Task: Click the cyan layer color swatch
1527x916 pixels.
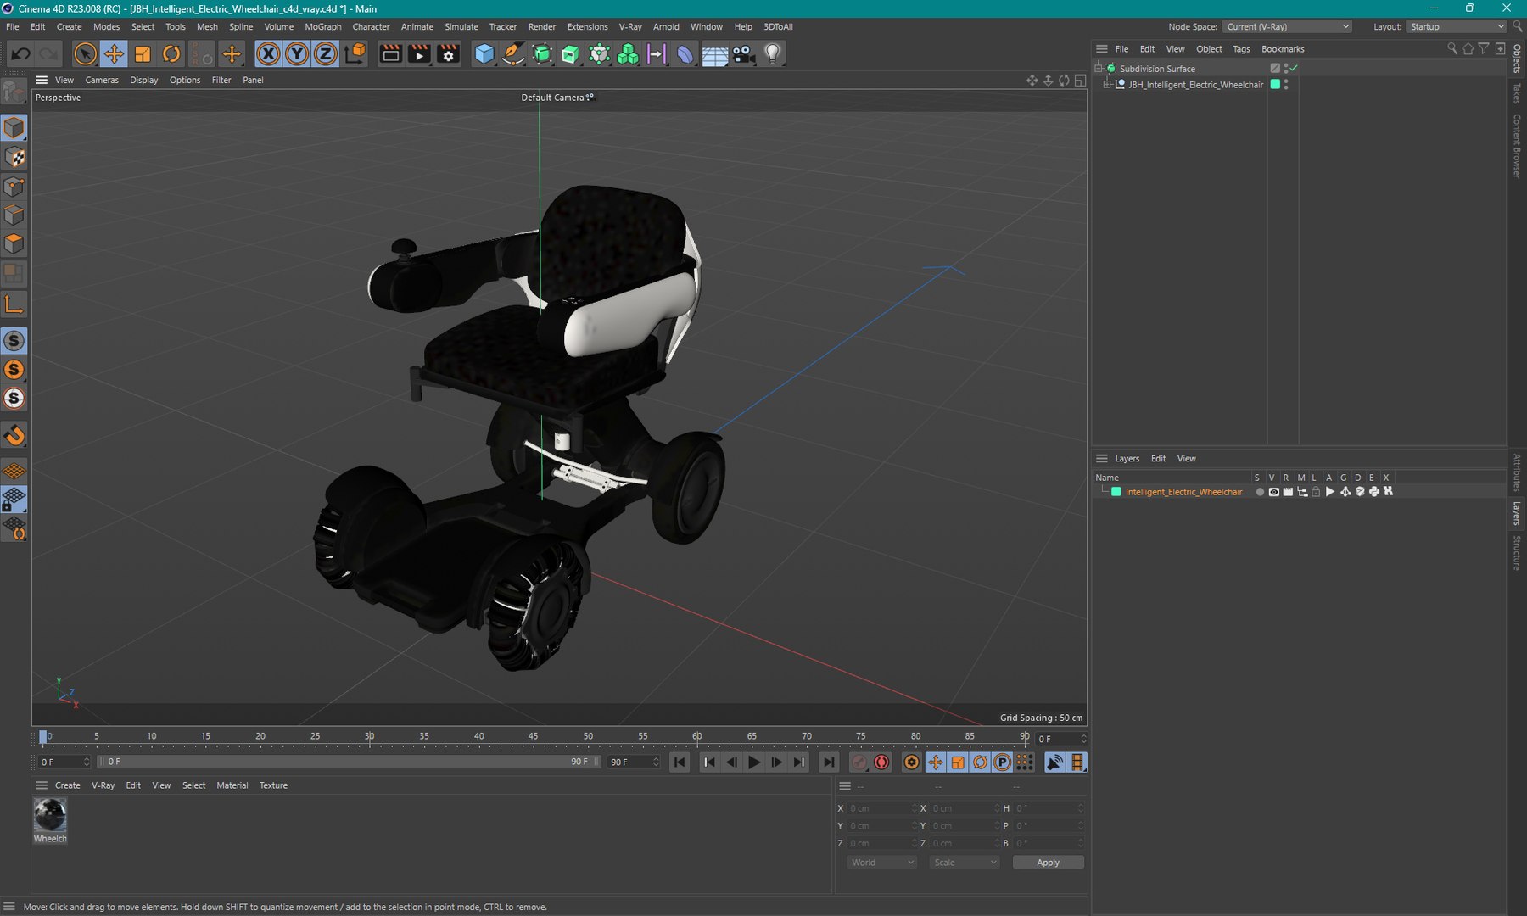Action: (x=1116, y=492)
